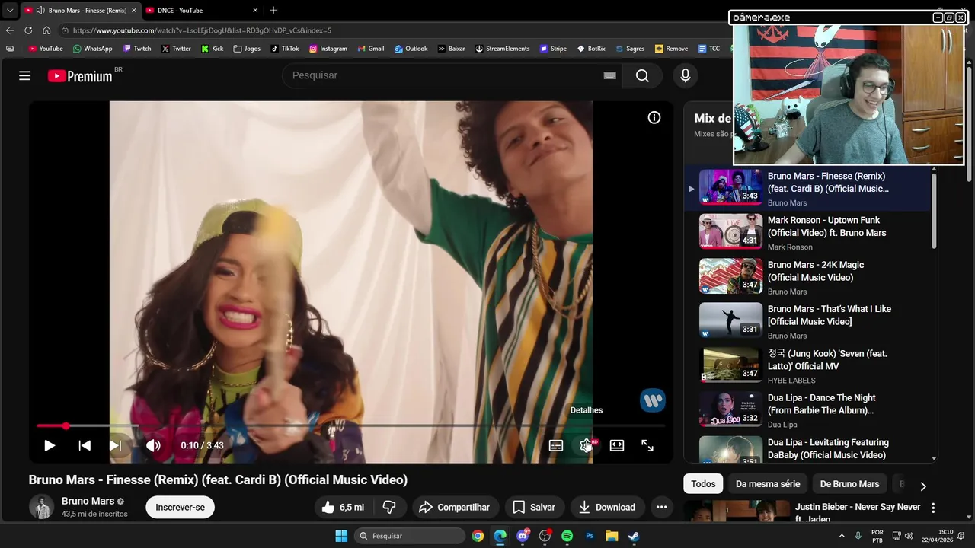Play Bruno Mars - 24K Magic from playlist
Image resolution: width=975 pixels, height=548 pixels.
pos(807,277)
